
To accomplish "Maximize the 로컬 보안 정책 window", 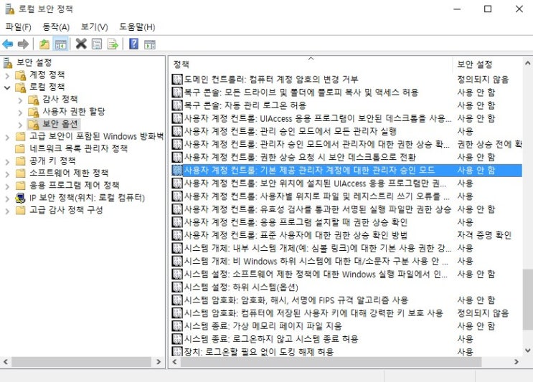I will (488, 9).
